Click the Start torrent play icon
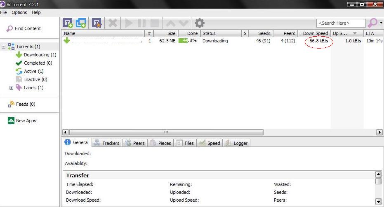This screenshot has height=207, width=384. [129, 23]
